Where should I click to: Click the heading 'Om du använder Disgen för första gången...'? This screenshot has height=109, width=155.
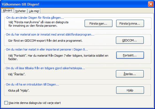pyautogui.click(x=35, y=18)
